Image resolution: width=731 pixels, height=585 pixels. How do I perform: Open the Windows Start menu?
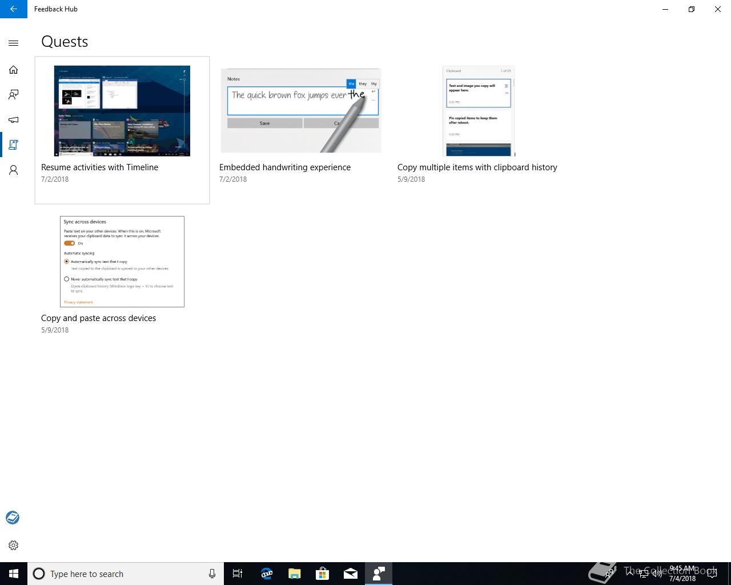[x=14, y=574]
